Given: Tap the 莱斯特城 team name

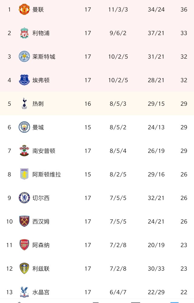Looking at the screenshot, I should (44, 57).
